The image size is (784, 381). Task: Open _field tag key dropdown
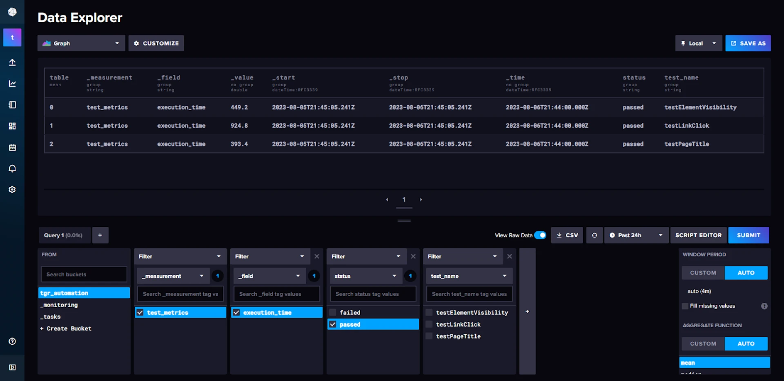pos(270,276)
